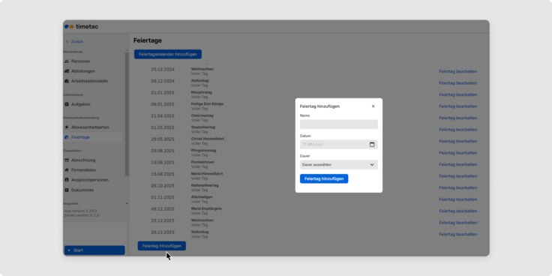The height and width of the screenshot is (276, 552).
Task: Edit Christi Himmelfahrt via Feiertag bearbeiten
Action: [x=458, y=141]
